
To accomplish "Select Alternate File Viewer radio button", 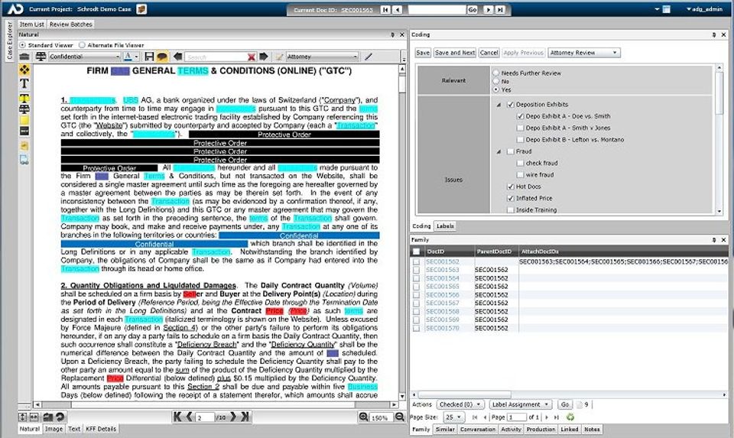I will [82, 45].
